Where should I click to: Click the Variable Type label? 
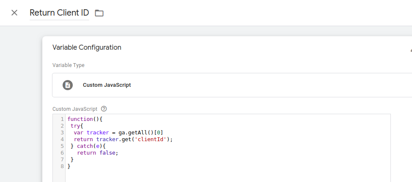pos(68,65)
